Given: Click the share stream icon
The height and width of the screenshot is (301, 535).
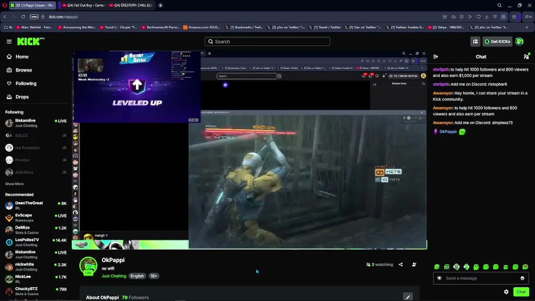Looking at the screenshot, I should coord(400,265).
